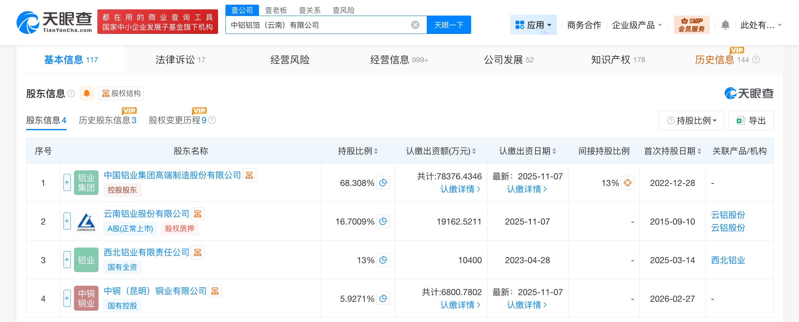Switch to 法律诉讼 tab
The image size is (799, 322).
coord(180,60)
